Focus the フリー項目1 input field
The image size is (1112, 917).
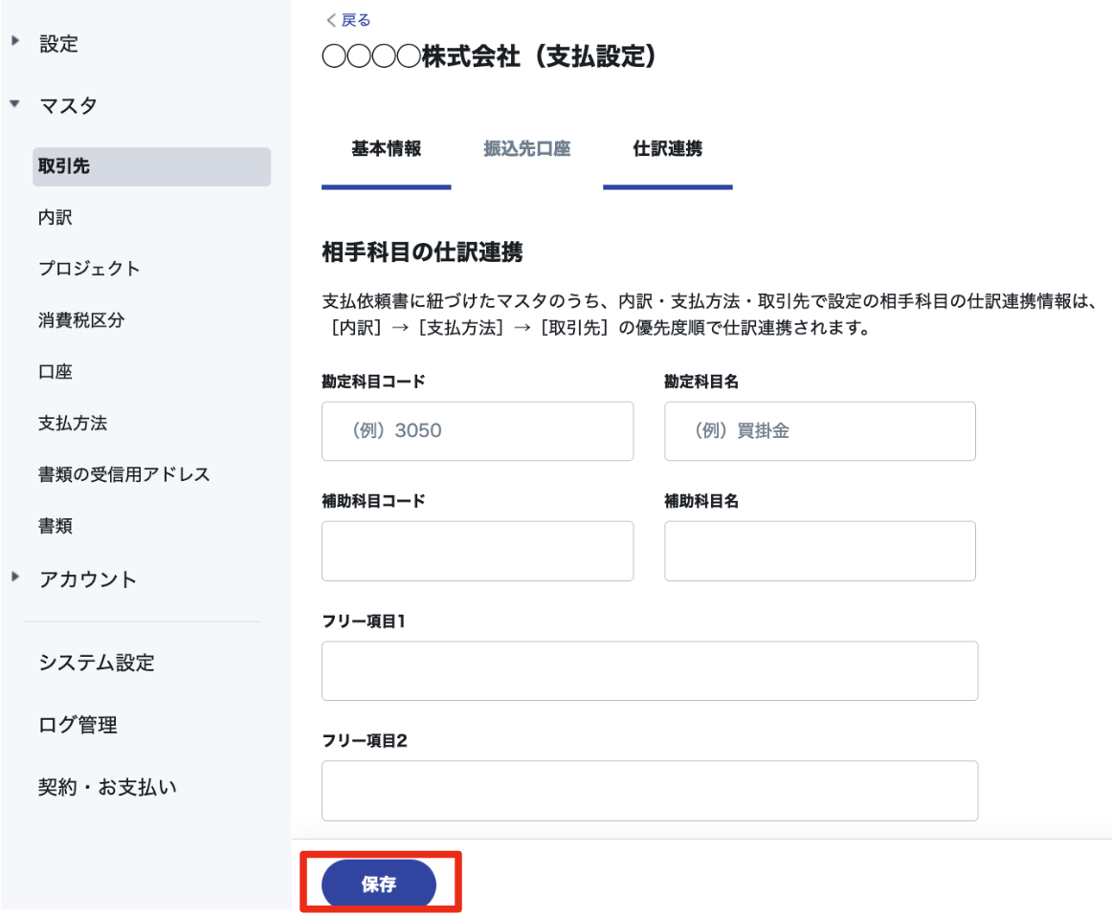[650, 671]
